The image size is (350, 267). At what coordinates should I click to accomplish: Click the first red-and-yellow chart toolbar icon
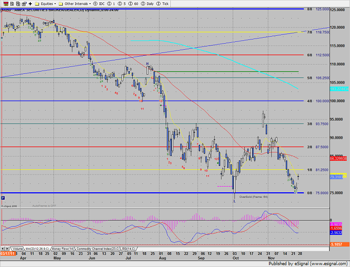tap(6, 4)
